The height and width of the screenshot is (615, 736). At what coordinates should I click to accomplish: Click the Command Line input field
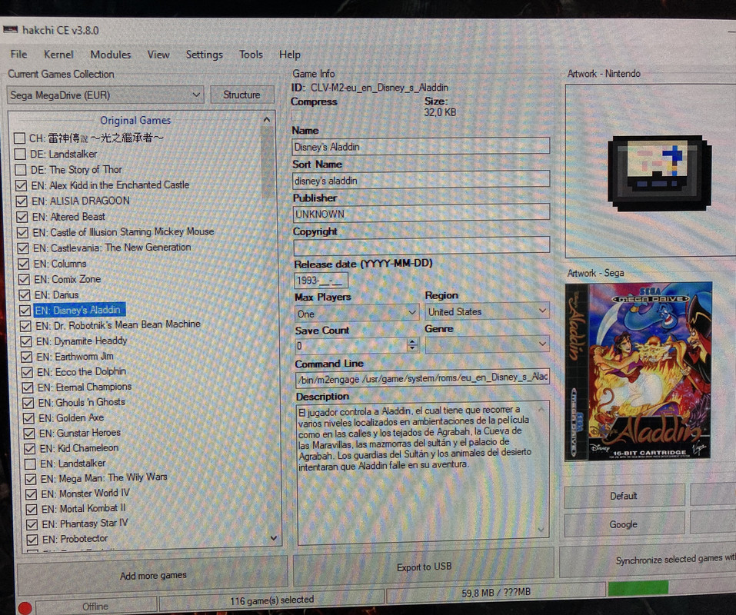click(x=422, y=377)
